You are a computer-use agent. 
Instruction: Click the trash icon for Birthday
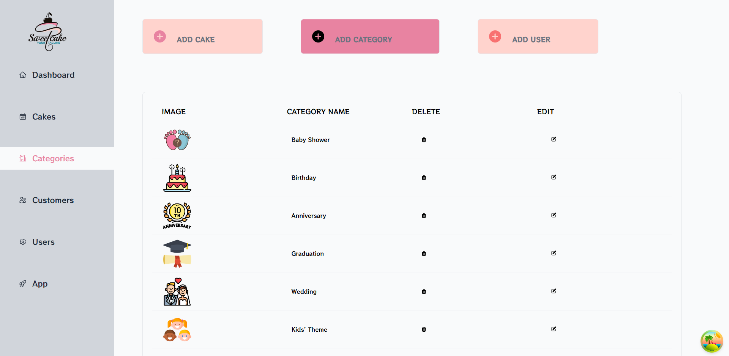(424, 178)
